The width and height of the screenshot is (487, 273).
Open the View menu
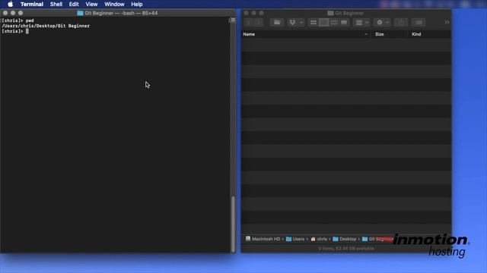click(x=91, y=4)
